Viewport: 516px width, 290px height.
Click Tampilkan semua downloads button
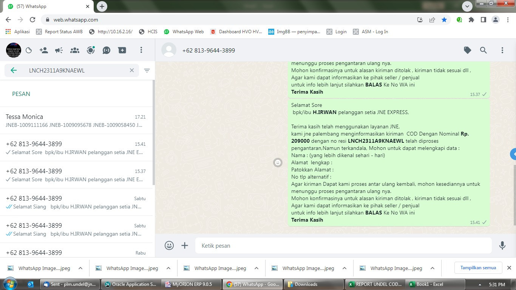tap(478, 268)
